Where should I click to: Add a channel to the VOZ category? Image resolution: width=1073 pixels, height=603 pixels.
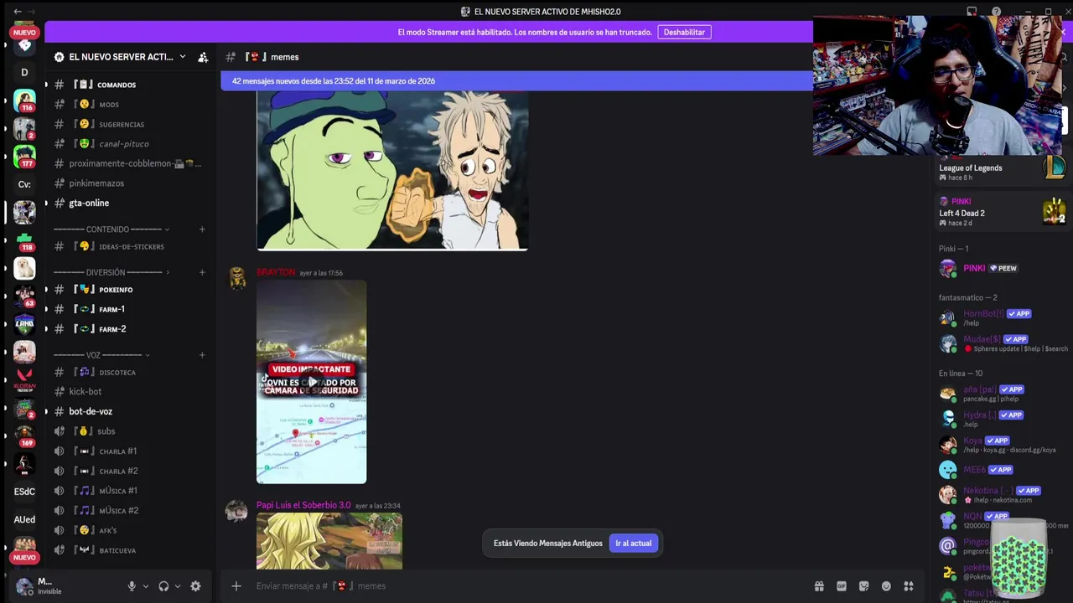pyautogui.click(x=202, y=355)
